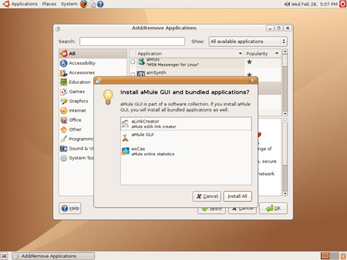Click the aMSN application icon
Viewport: 347px width, 260px height.
click(141, 62)
